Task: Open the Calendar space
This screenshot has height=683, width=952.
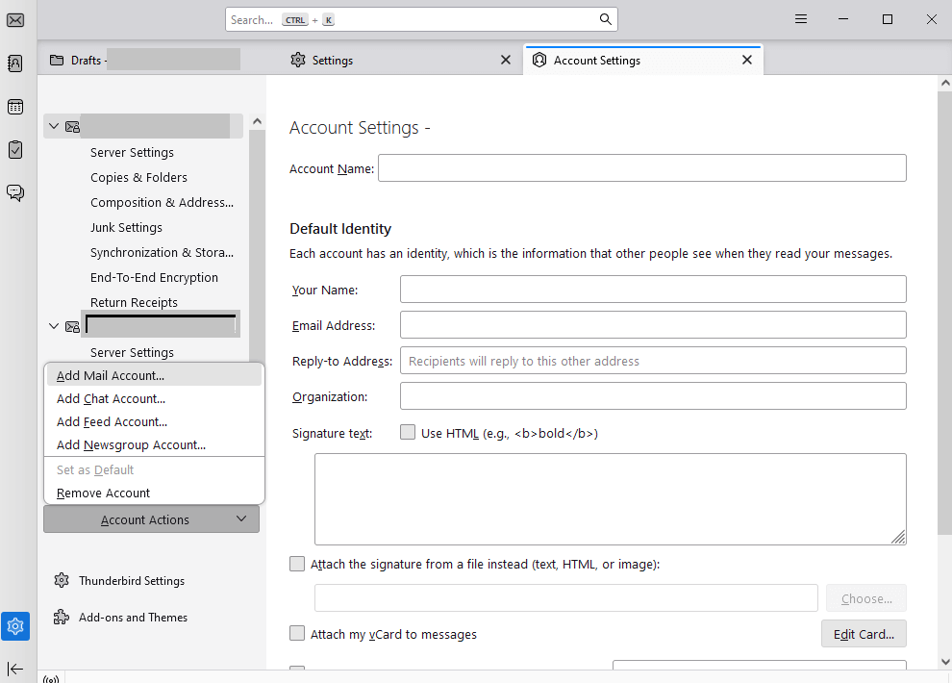Action: [15, 107]
